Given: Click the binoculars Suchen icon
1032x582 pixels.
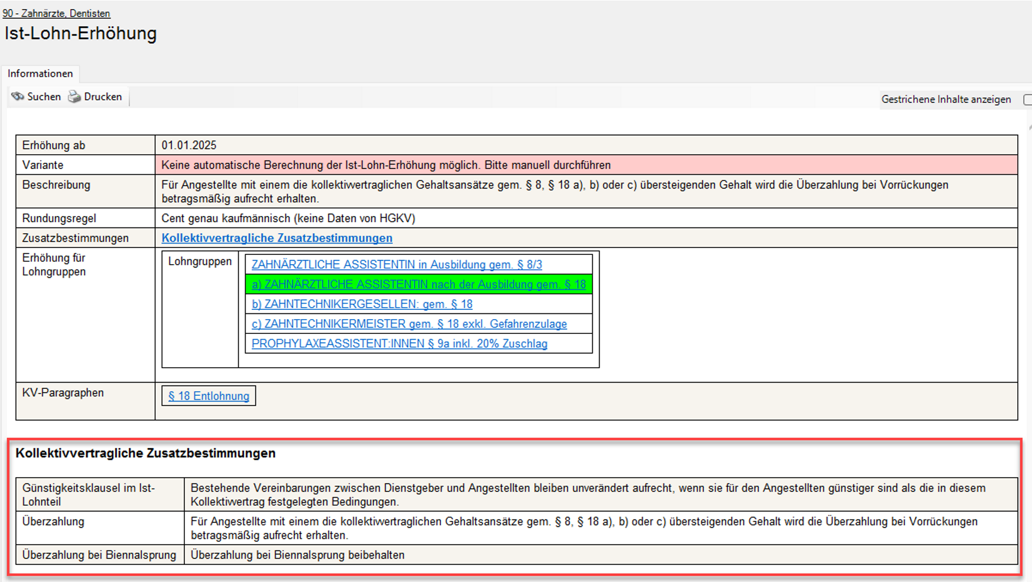Looking at the screenshot, I should point(18,97).
